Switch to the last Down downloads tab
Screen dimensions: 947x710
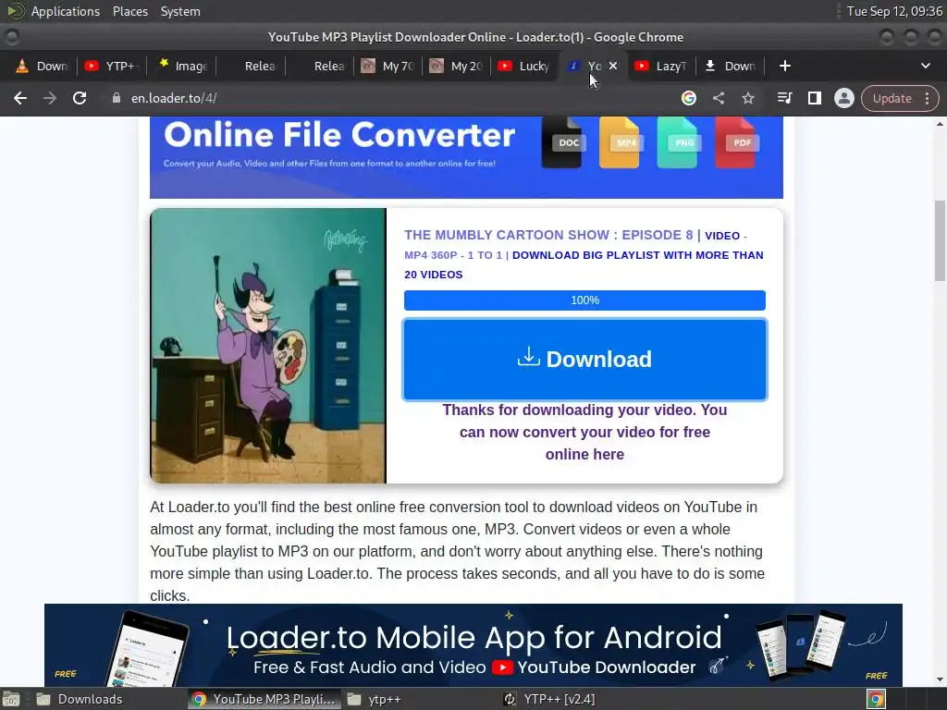tap(732, 66)
